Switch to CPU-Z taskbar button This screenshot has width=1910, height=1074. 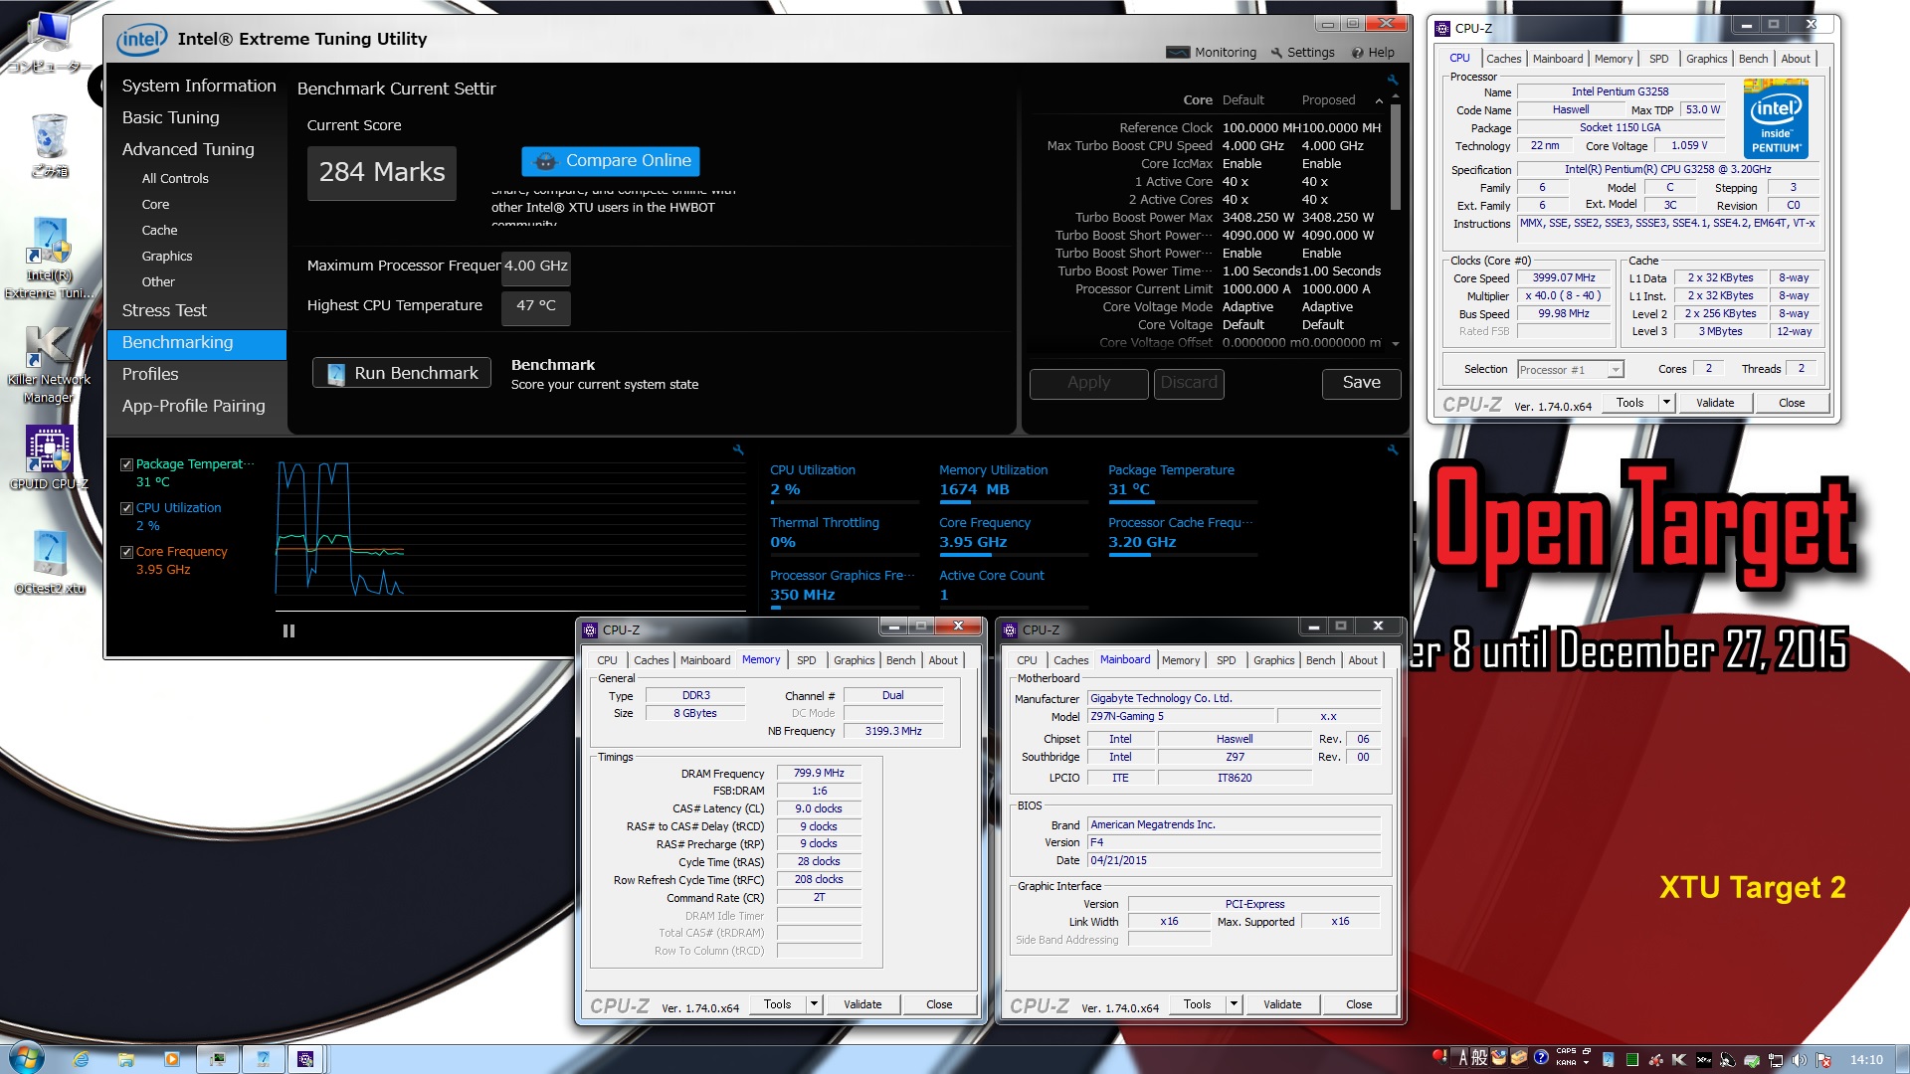306,1059
